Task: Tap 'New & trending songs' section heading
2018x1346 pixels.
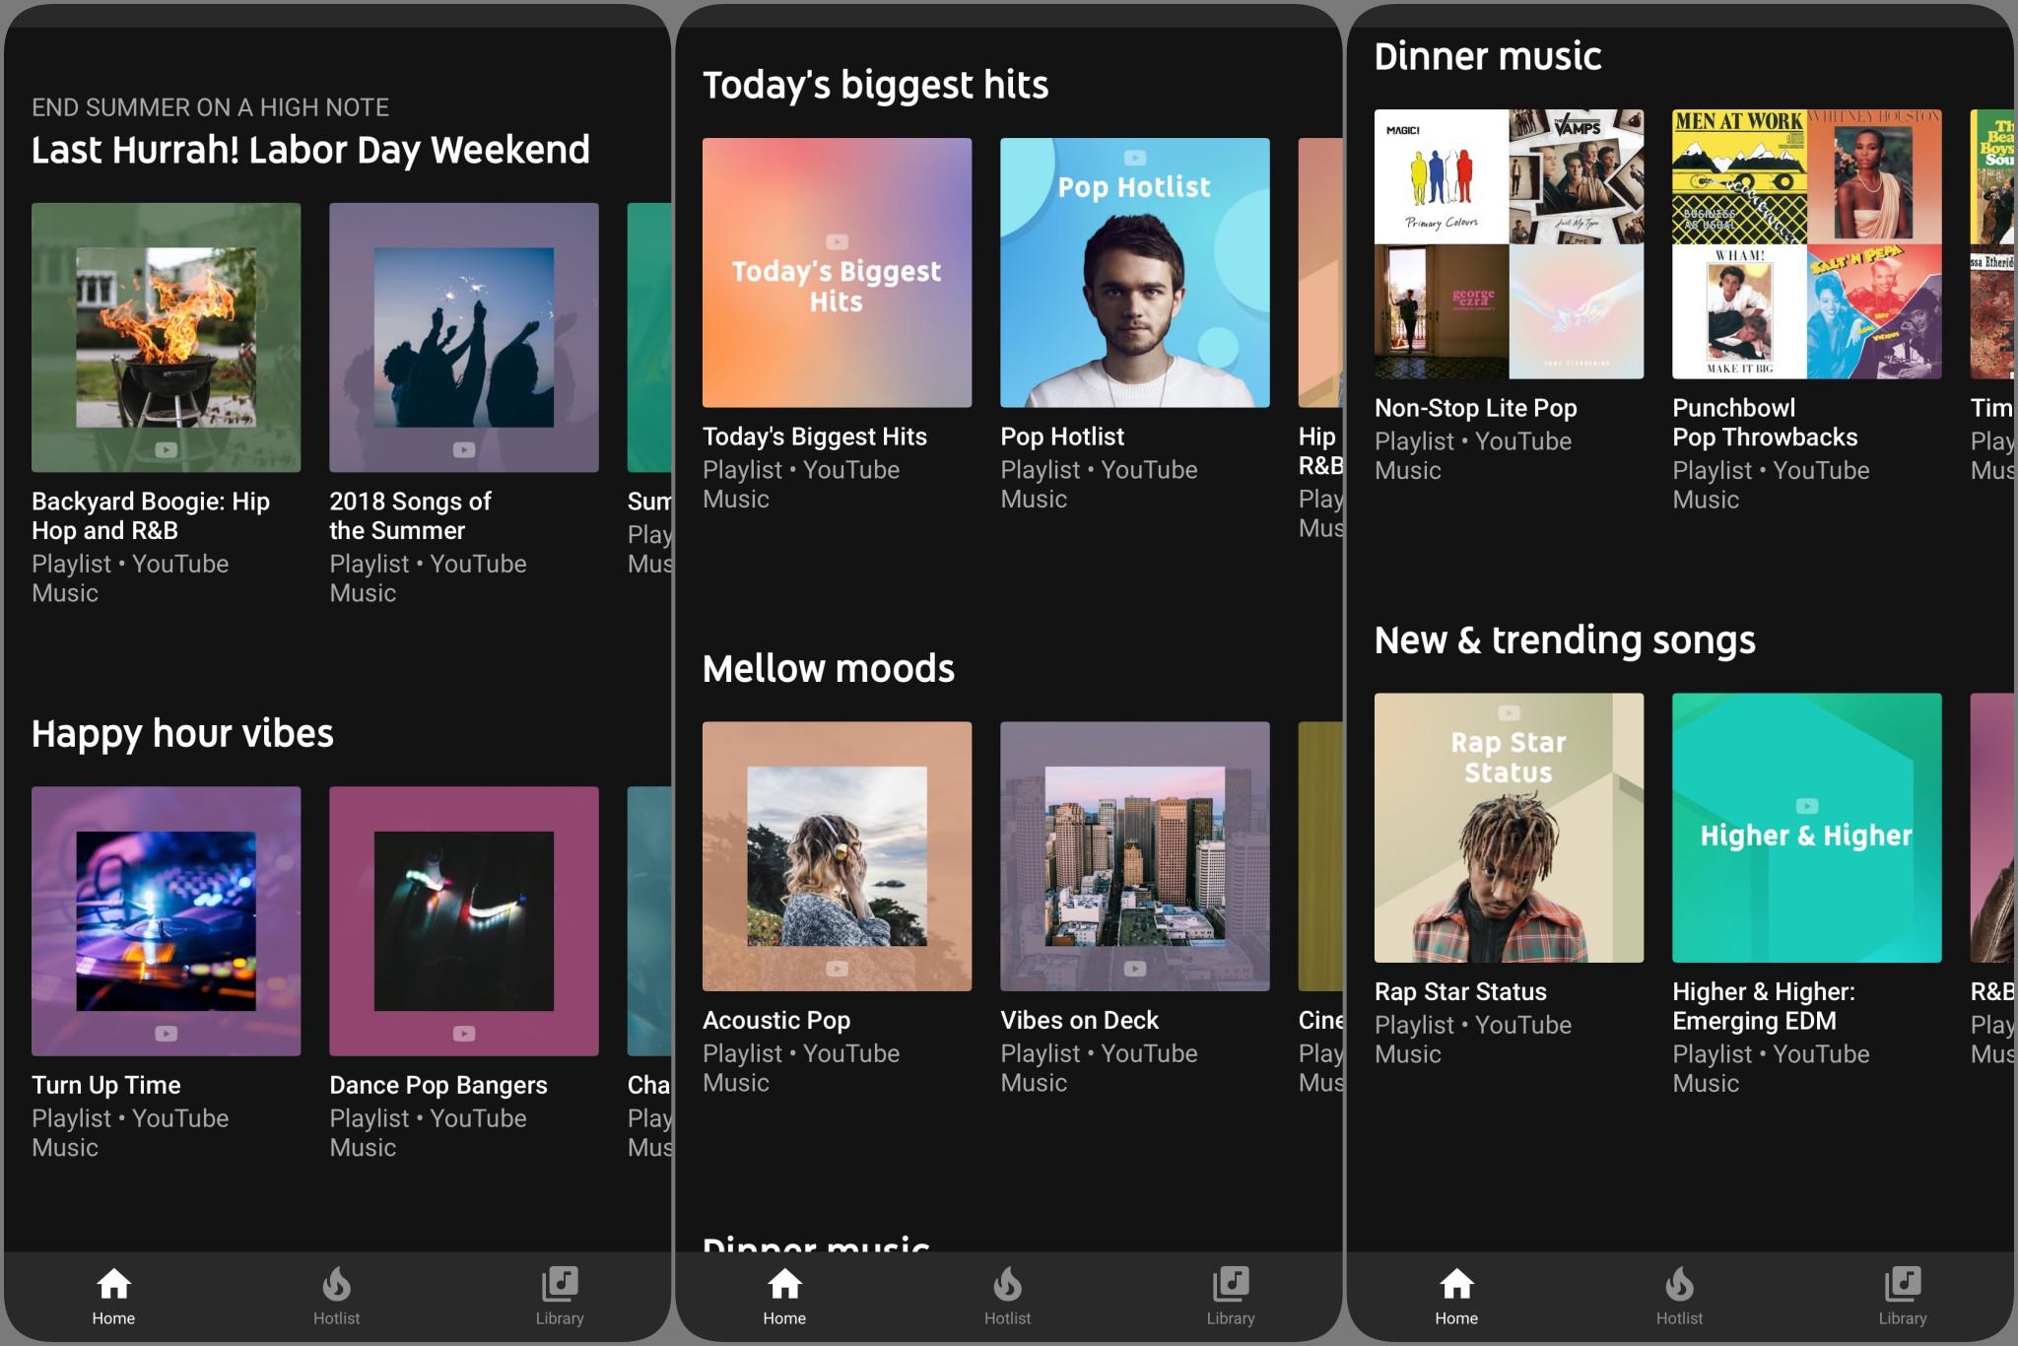Action: pos(1565,640)
